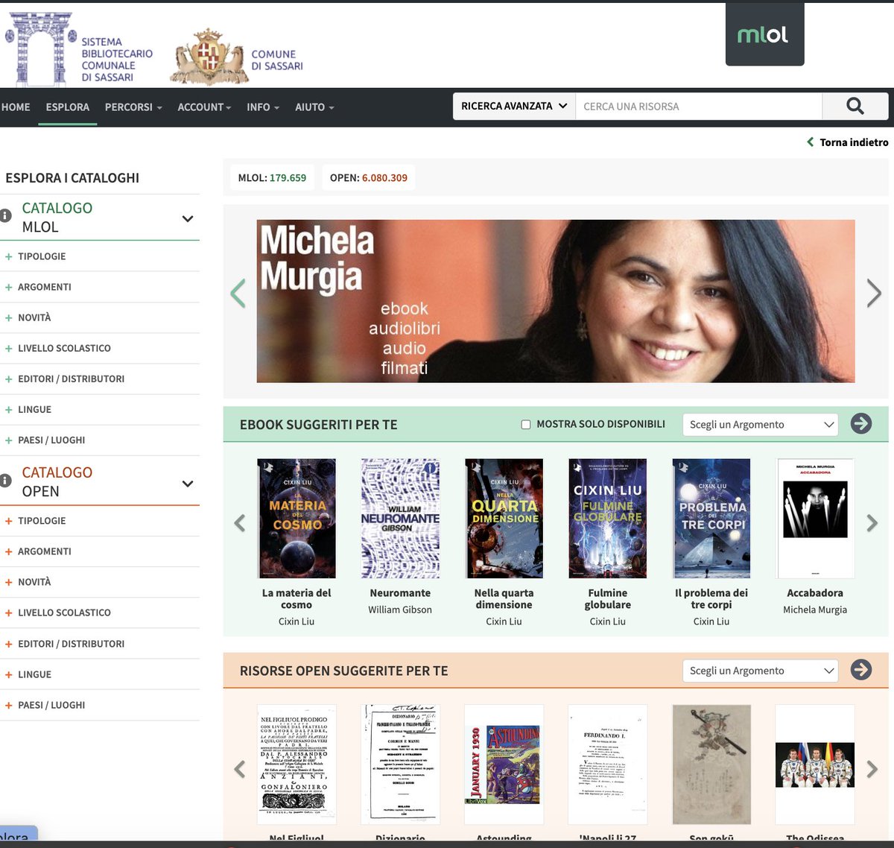This screenshot has width=894, height=848.
Task: Collapse Catalogo MLOL section chevron
Action: pyautogui.click(x=188, y=218)
